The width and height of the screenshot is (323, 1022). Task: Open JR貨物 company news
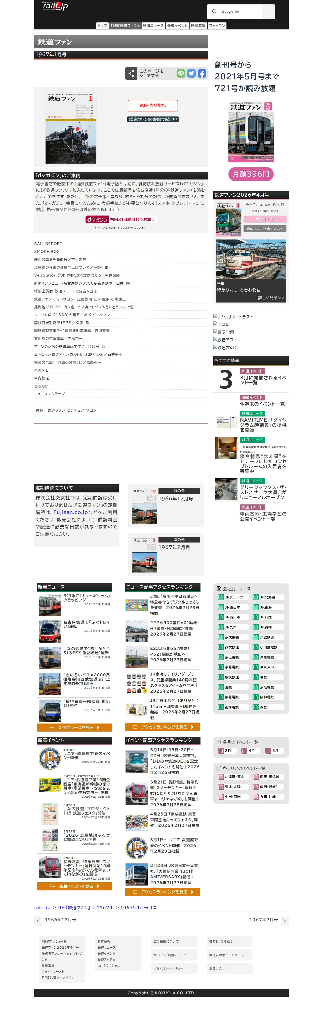pyautogui.click(x=268, y=627)
